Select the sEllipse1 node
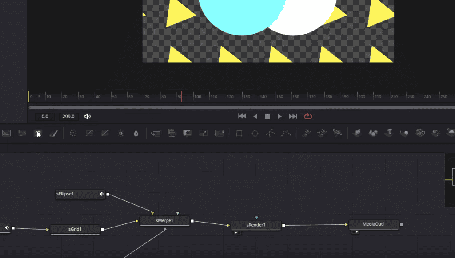The image size is (455, 258). click(80, 194)
